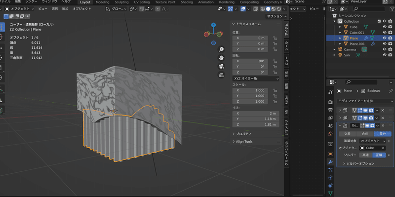Switch to Modeling workspace tab
This screenshot has height=197, width=395.
point(103,2)
